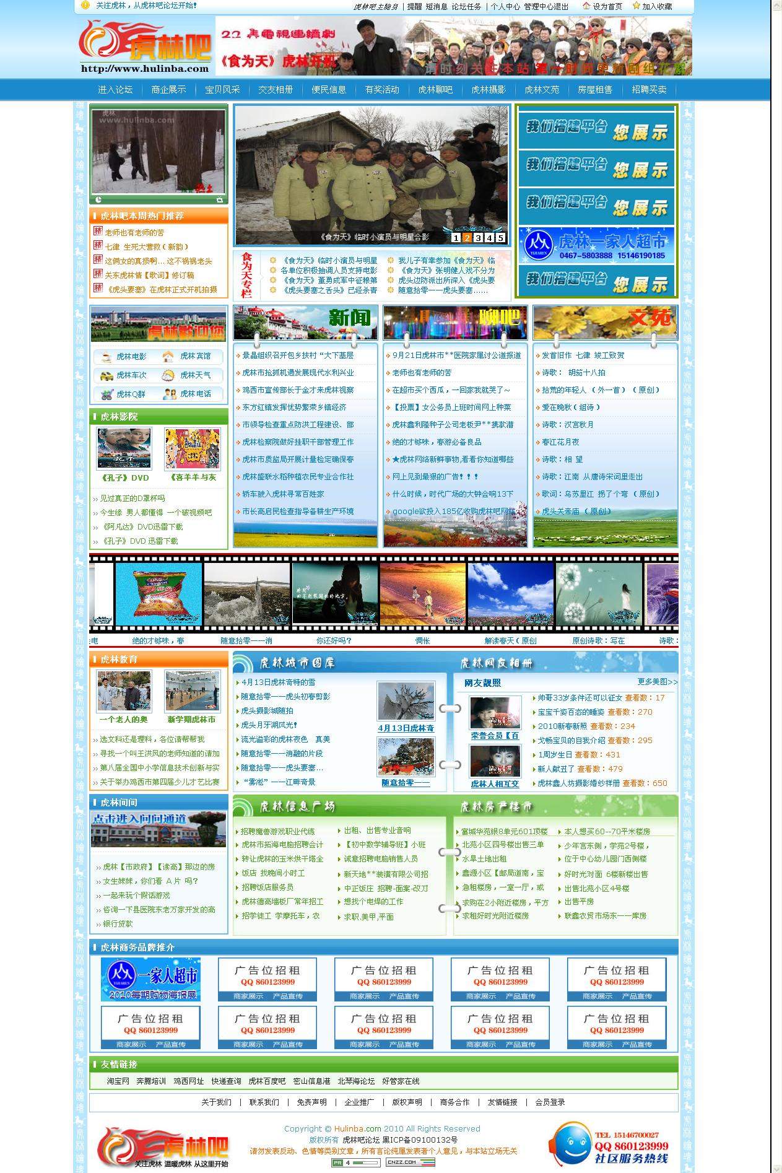The image size is (782, 1173).
Task: Open the 淘宝网 friendly link
Action: 118,1081
